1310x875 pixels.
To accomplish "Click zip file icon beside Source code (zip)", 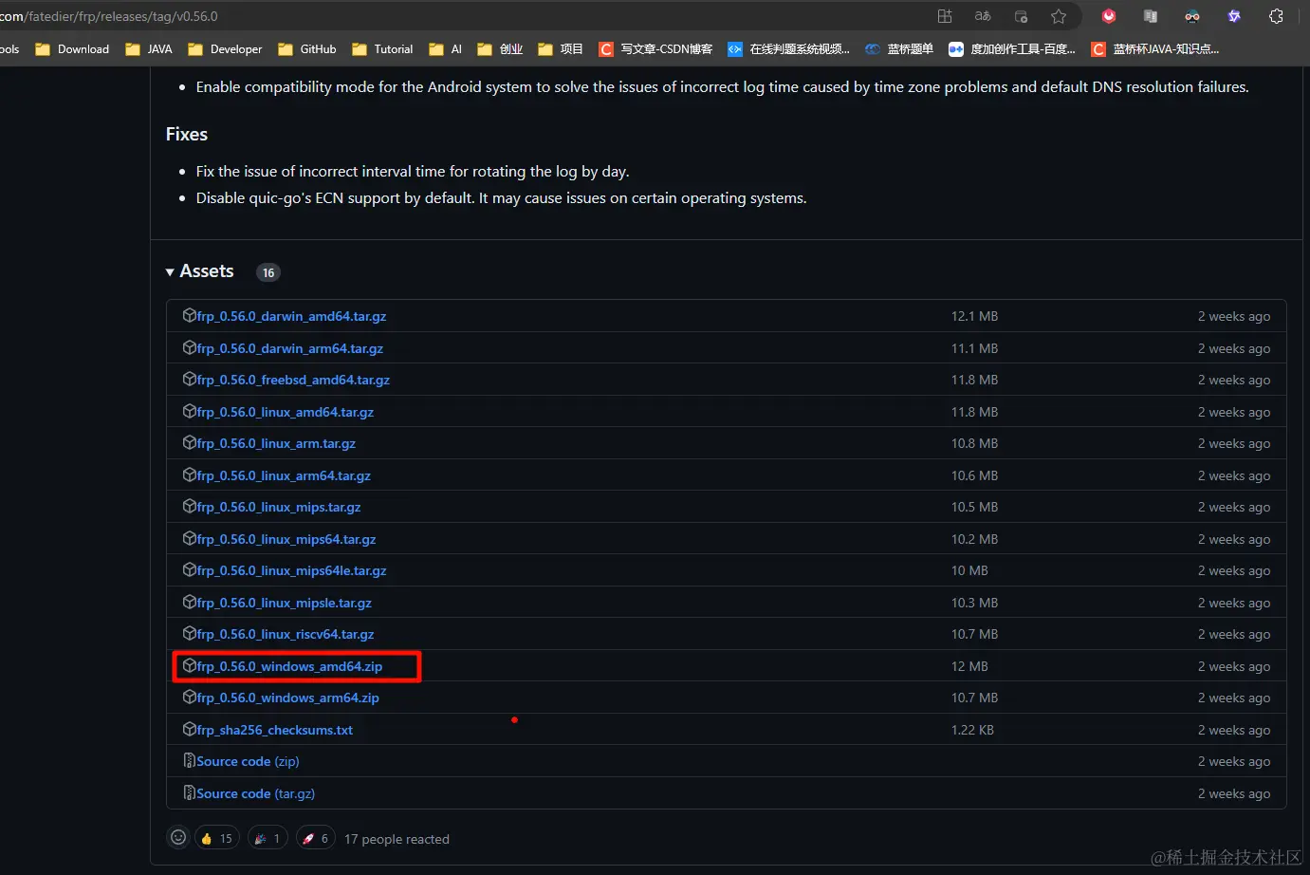I will pyautogui.click(x=190, y=760).
